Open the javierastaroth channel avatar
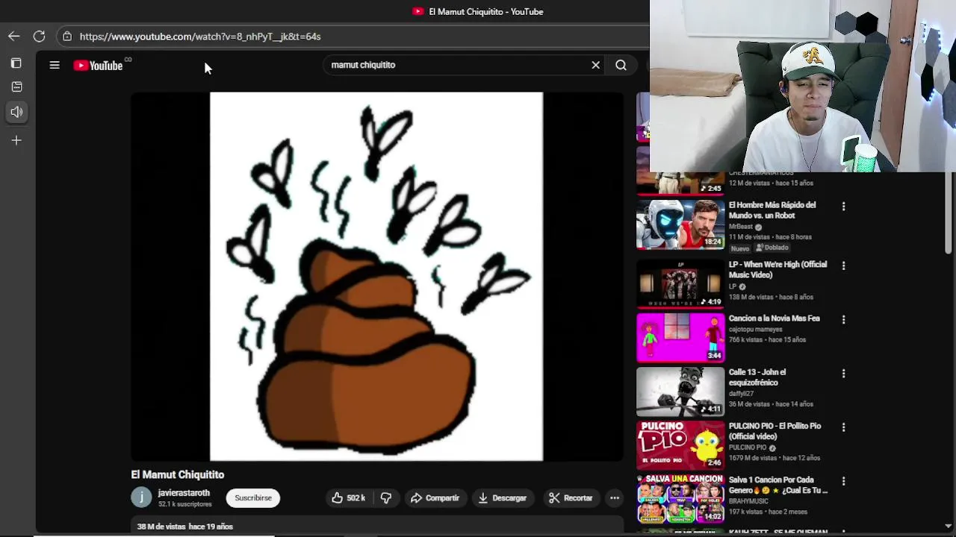 (141, 497)
